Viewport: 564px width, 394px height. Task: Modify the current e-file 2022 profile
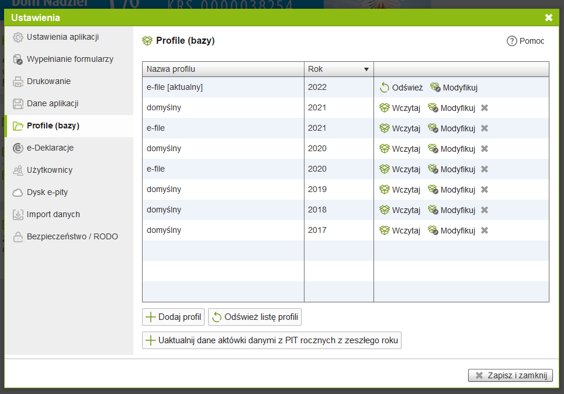[x=454, y=88]
